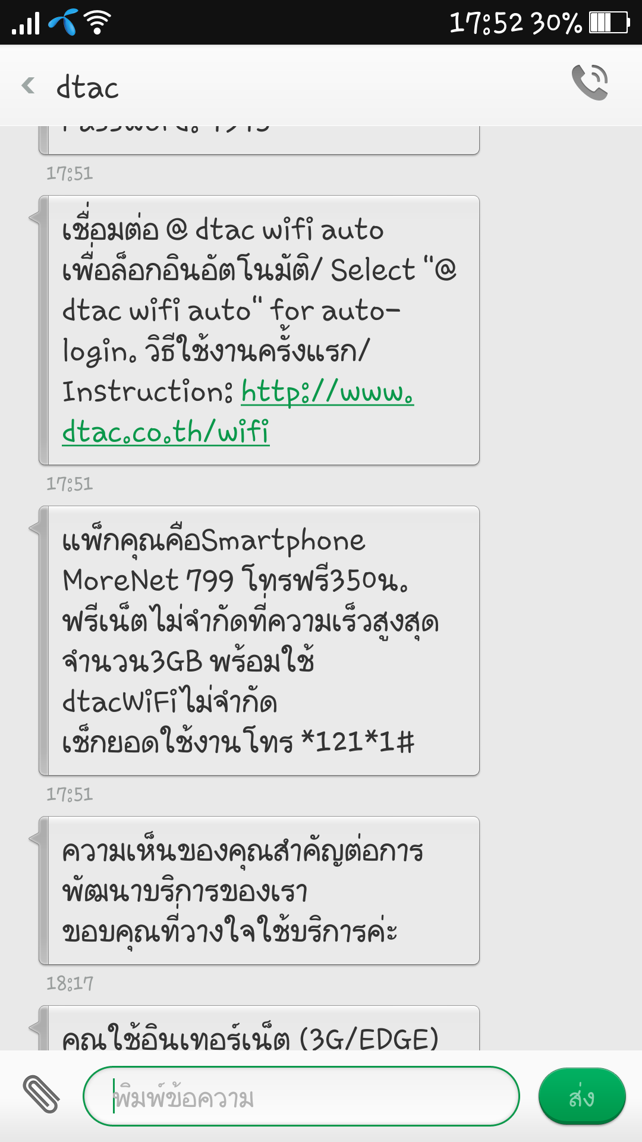Tap the 17:51 timestamp above wifi message
The image size is (642, 1142).
(x=70, y=174)
